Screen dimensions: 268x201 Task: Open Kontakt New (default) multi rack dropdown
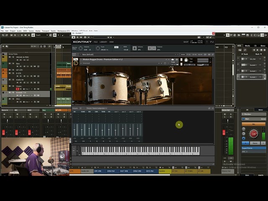[x=81, y=54]
